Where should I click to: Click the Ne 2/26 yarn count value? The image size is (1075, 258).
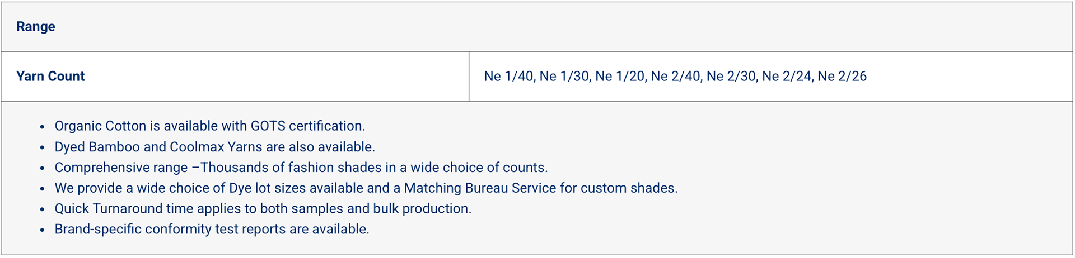842,76
